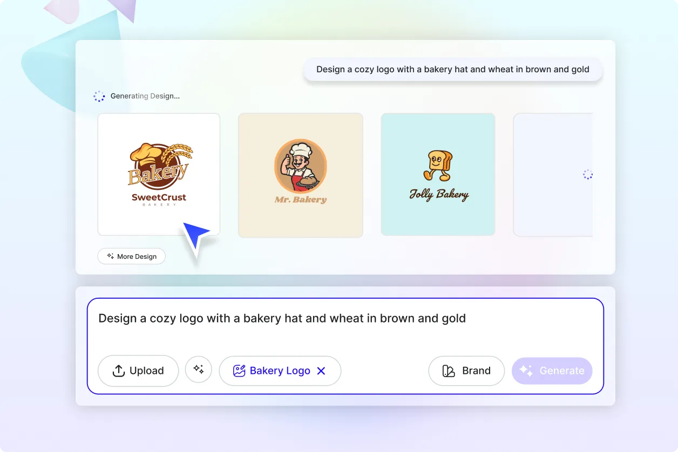Viewport: 678px width, 452px height.
Task: Click the More Design button
Action: coord(131,256)
